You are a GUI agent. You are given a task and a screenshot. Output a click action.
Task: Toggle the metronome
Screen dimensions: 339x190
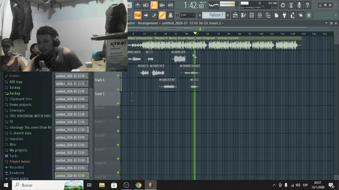[x=138, y=5]
